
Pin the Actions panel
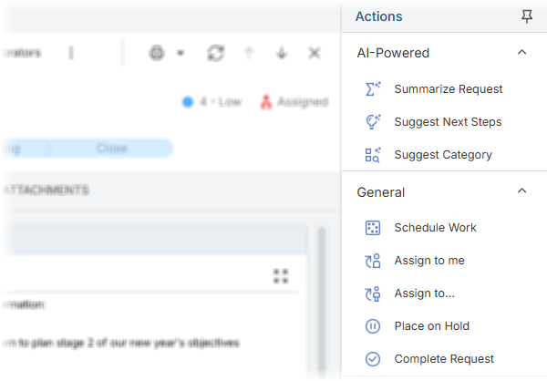[526, 16]
